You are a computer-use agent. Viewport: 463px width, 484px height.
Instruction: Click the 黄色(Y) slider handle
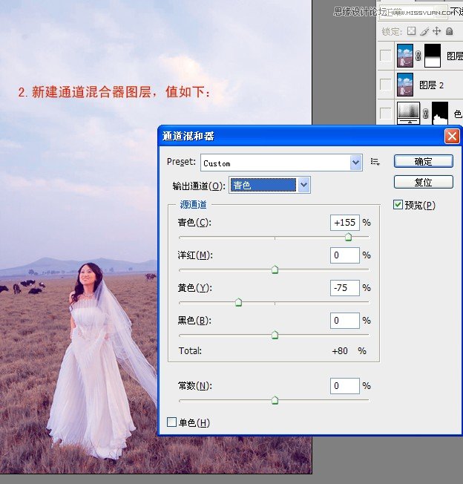tap(238, 302)
